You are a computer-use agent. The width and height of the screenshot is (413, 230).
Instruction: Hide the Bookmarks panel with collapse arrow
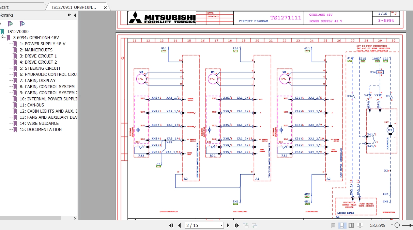75,15
